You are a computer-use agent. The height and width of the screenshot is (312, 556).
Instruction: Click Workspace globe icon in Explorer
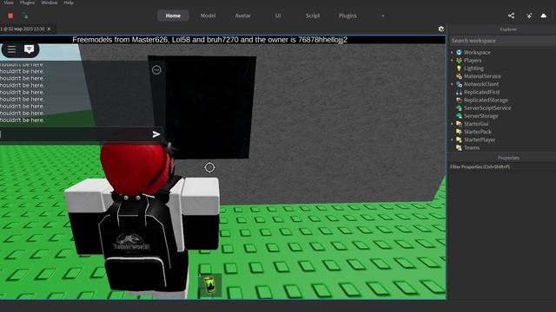point(459,52)
